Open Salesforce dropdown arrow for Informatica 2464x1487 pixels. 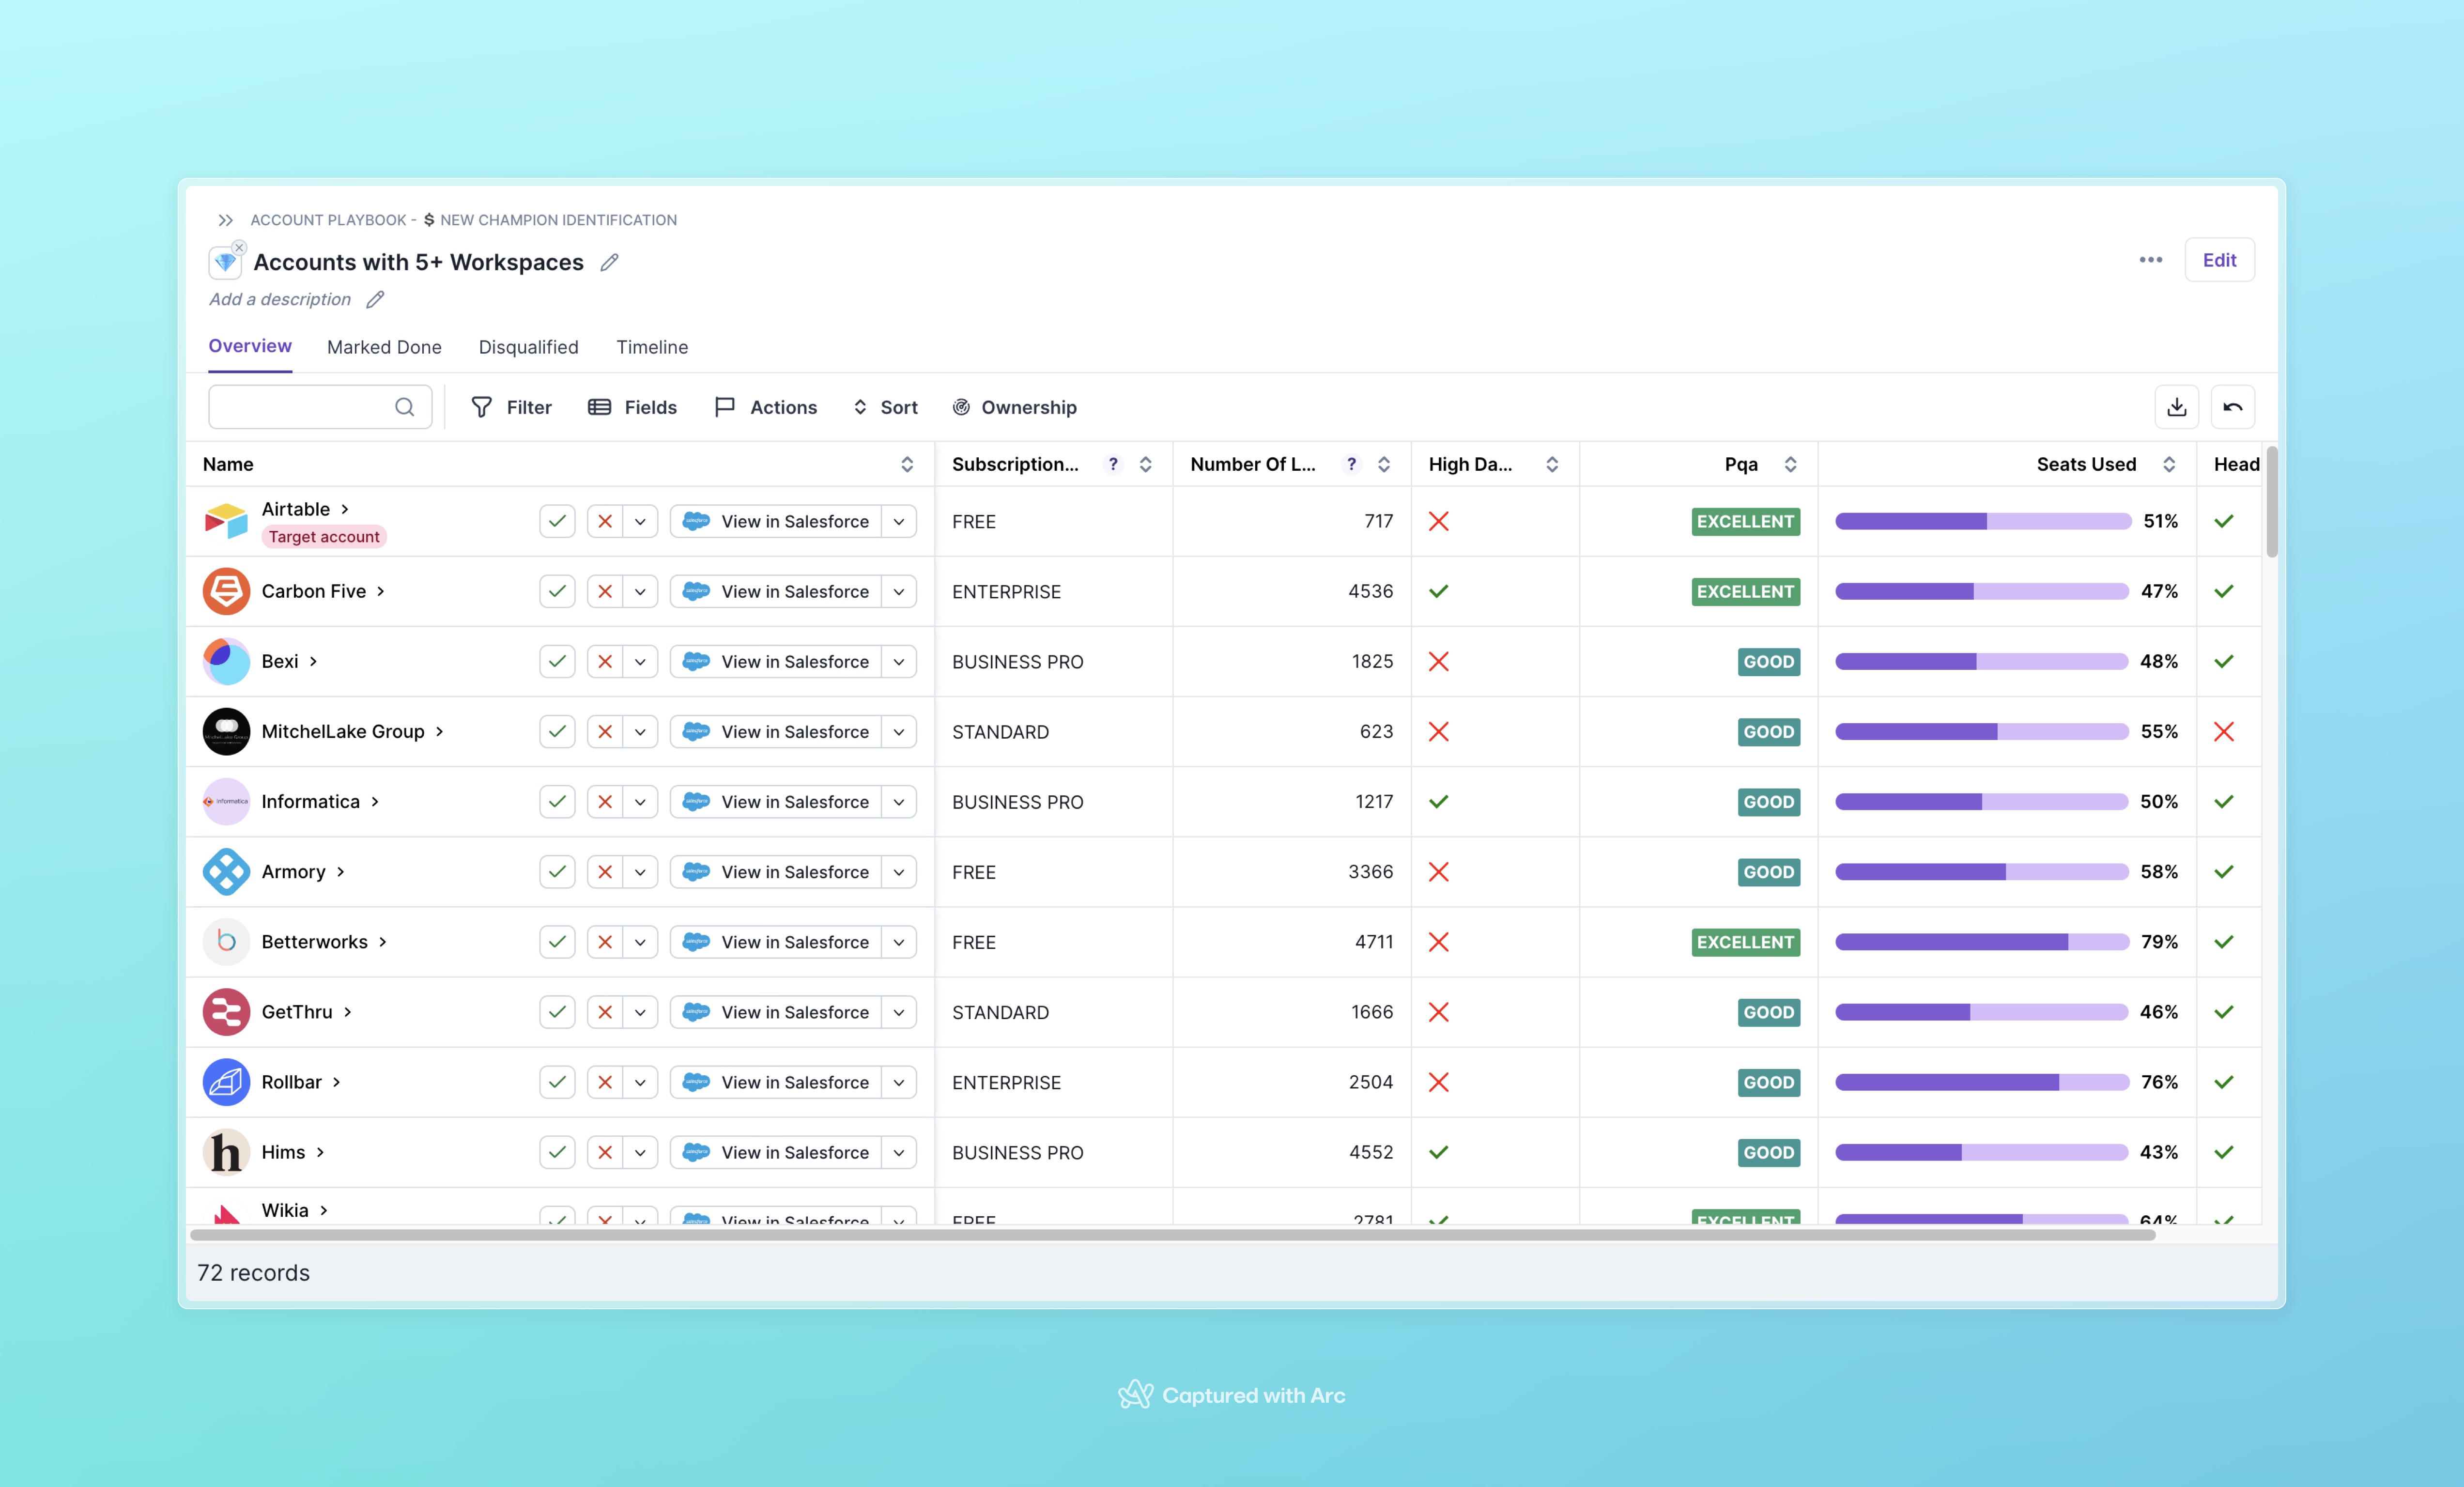click(899, 802)
